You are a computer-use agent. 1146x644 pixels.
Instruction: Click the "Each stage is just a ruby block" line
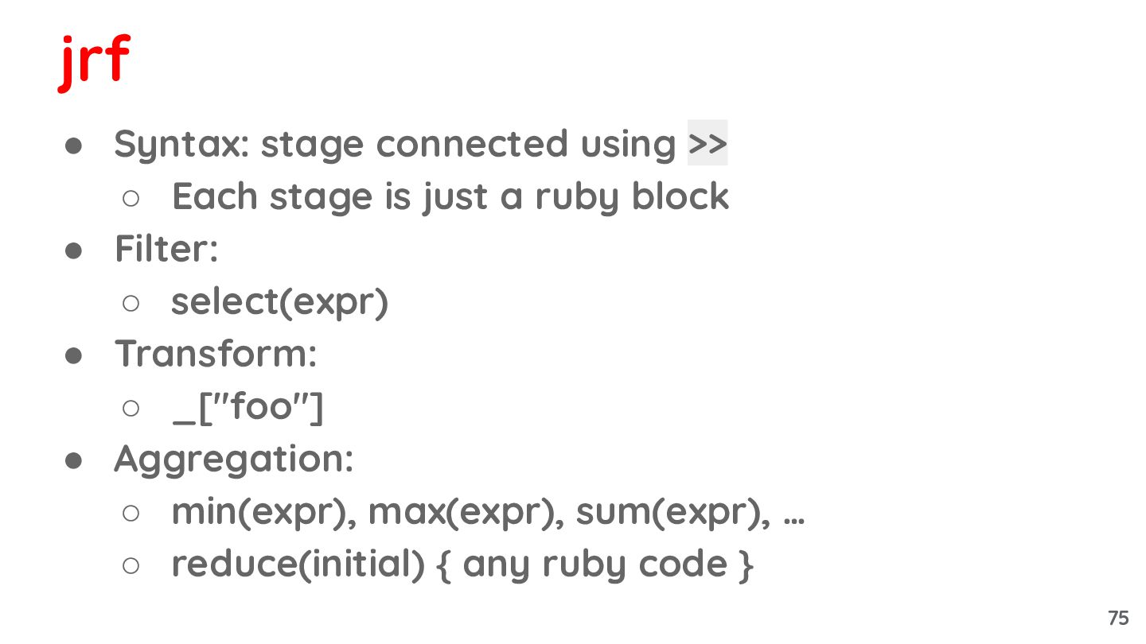point(450,197)
